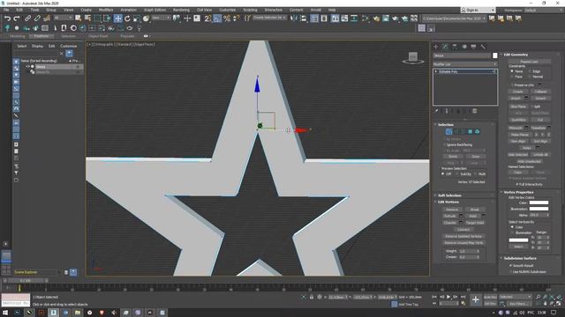This screenshot has width=565, height=317.
Task: Activate the Select and Rotate tool
Action: 127,18
